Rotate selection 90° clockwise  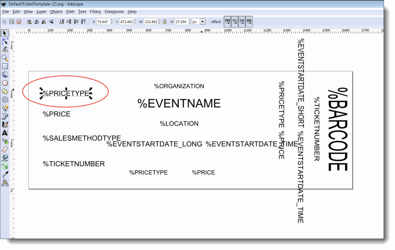point(36,22)
